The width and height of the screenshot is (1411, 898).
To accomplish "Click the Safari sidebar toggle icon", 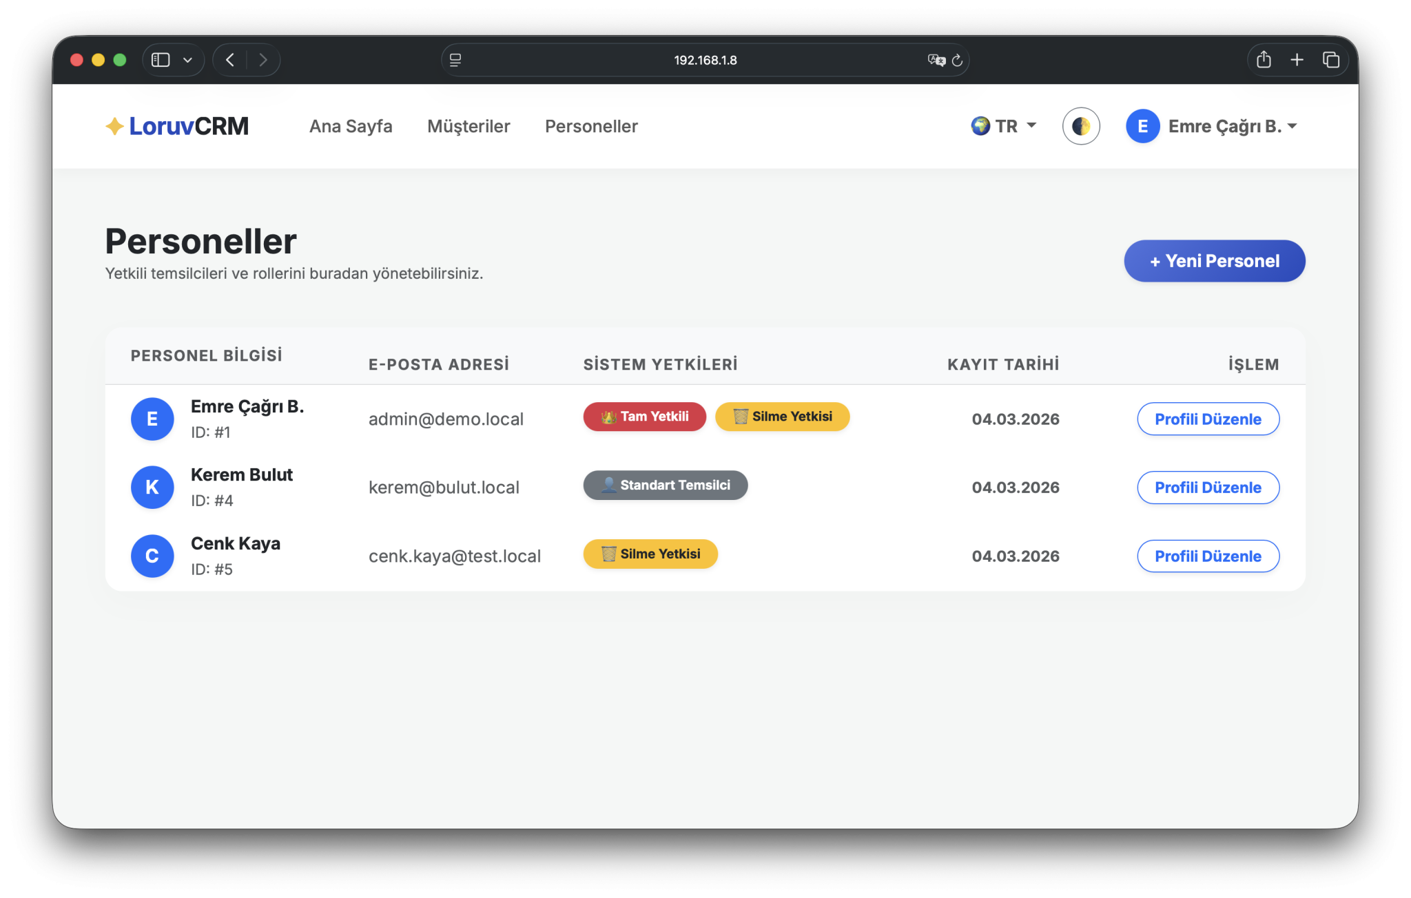I will click(161, 60).
